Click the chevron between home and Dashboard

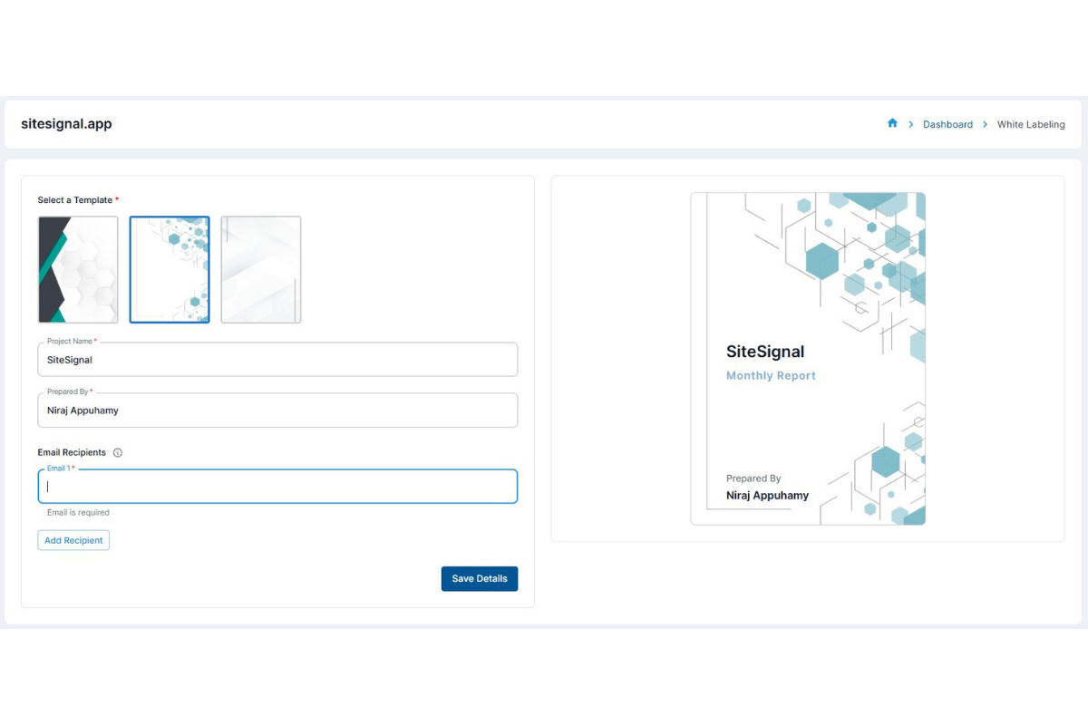(910, 124)
